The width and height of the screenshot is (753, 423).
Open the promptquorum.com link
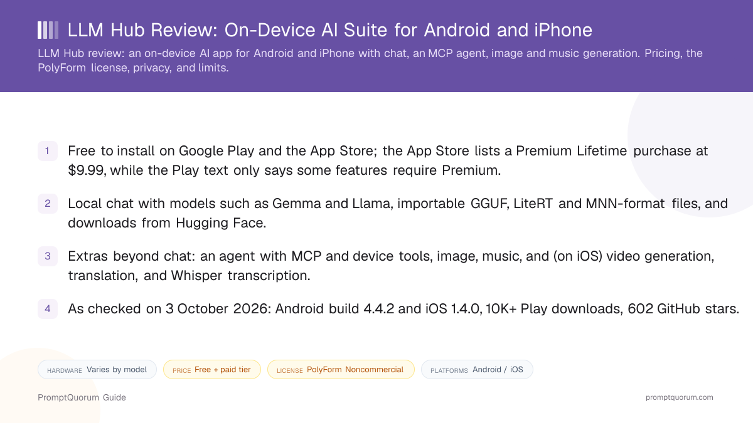tap(680, 397)
